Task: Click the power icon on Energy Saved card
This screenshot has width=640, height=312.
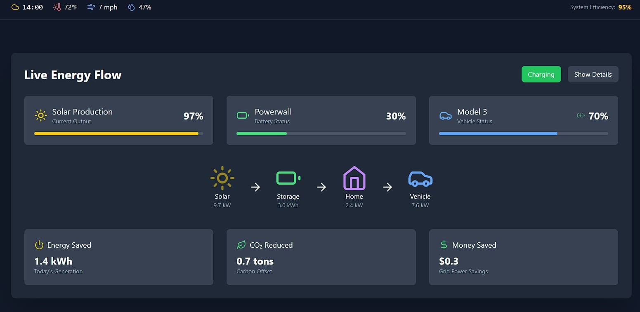Action: pyautogui.click(x=39, y=244)
